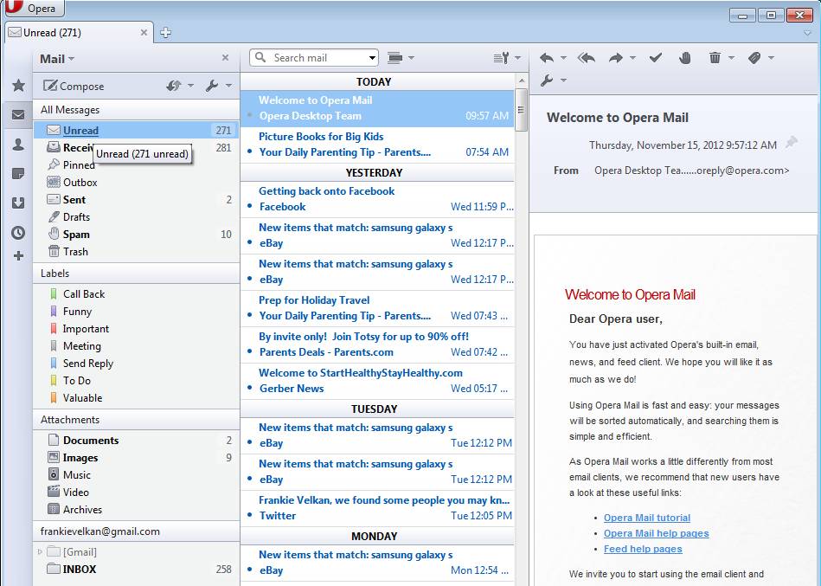The width and height of the screenshot is (821, 586).
Task: Mark message as read with checkmark
Action: 656,58
